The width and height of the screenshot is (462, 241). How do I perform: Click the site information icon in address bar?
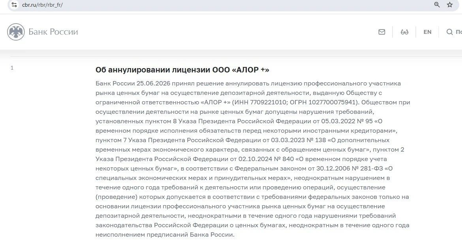[14, 5]
